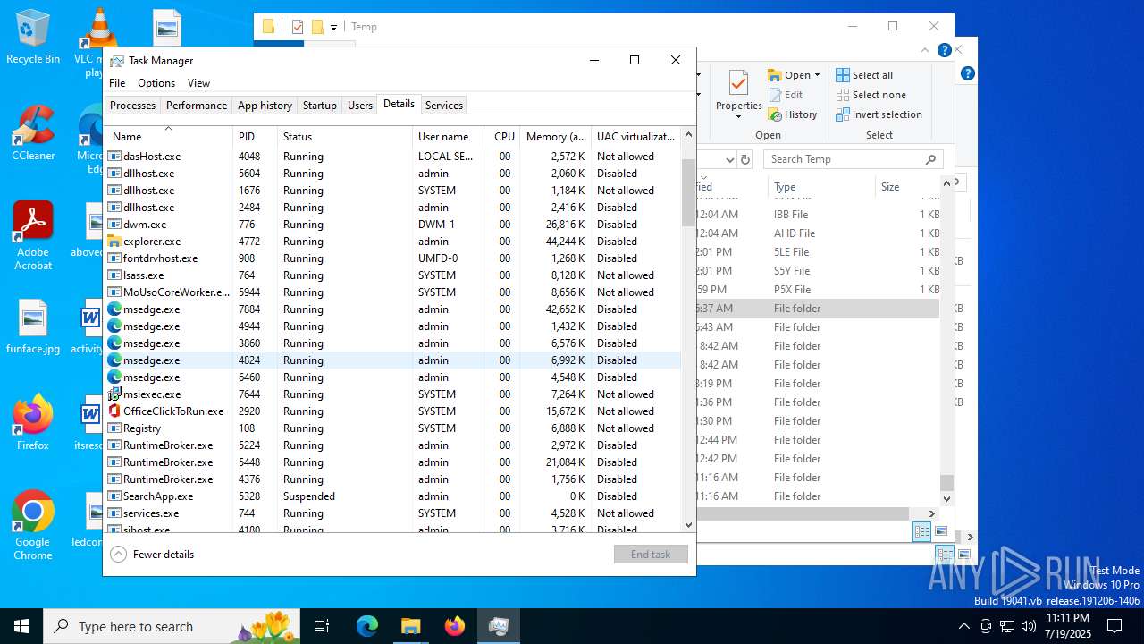Switch Explorer to large icons view
Image resolution: width=1144 pixels, height=644 pixels.
[940, 531]
